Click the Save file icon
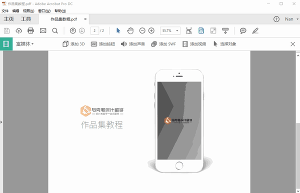The height and width of the screenshot is (193, 300). (x=6, y=30)
